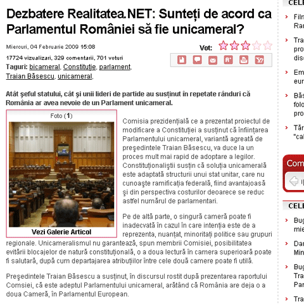Image resolution: width=304 pixels, height=304 pixels.
Task: Click the date 'Miercuri, 04 Februarie 2009 15:08'
Action: (x=51, y=47)
